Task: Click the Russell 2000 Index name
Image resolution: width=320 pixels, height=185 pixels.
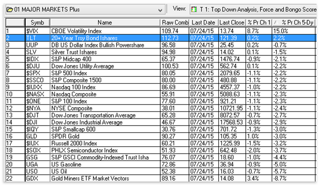Action: (x=74, y=143)
